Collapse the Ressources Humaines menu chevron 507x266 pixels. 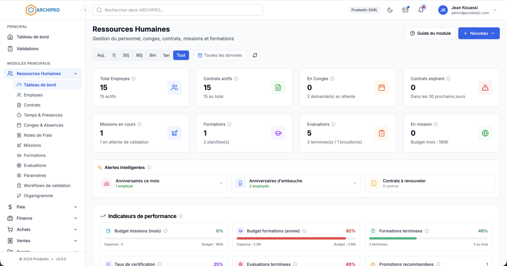point(76,74)
